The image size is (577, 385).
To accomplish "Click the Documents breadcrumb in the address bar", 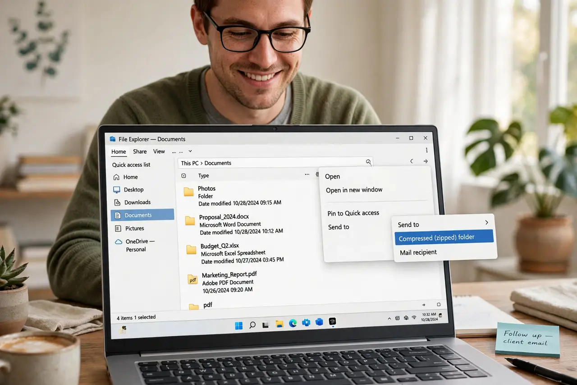I will tap(218, 163).
